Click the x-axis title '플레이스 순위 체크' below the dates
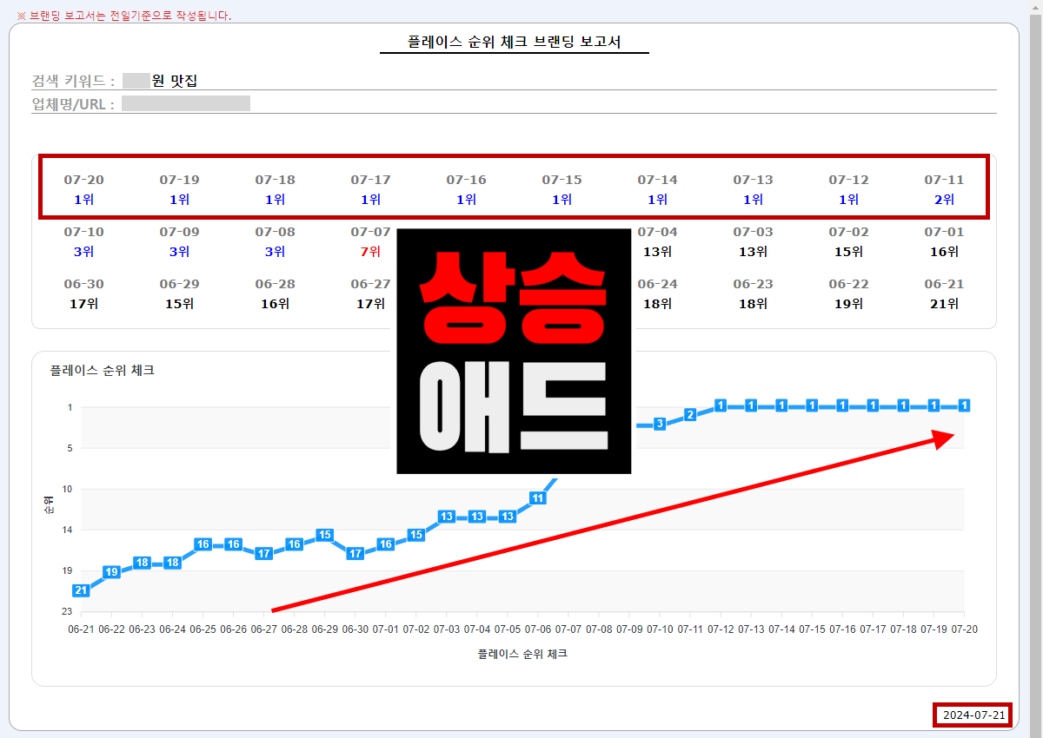1043x738 pixels. 522,653
